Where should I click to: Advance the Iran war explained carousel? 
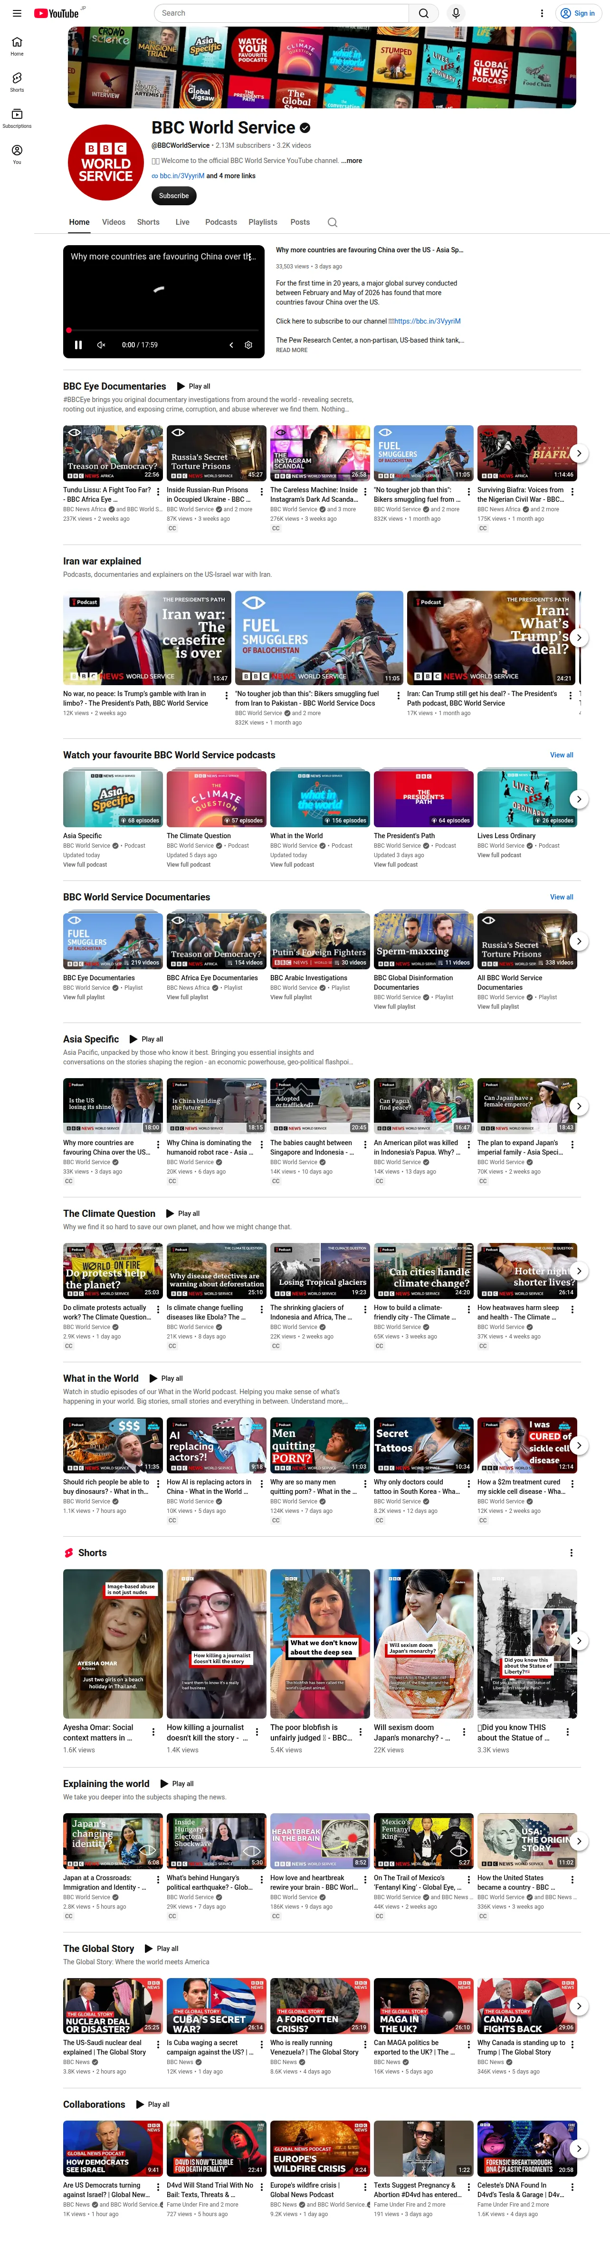point(579,638)
